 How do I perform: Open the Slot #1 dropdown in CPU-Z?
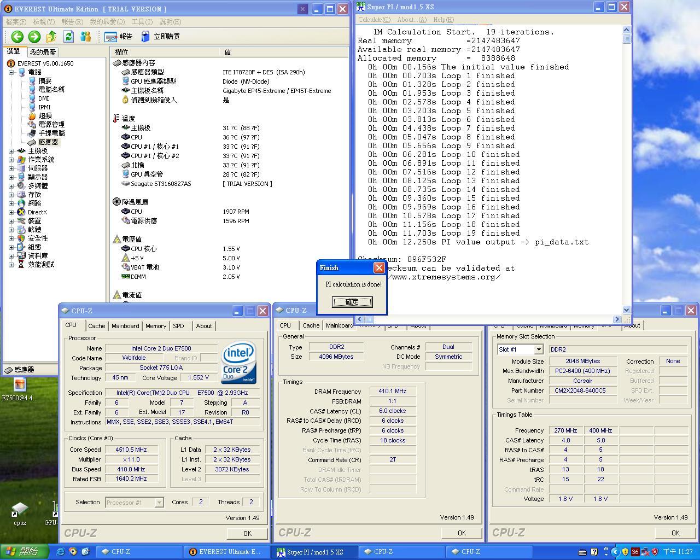pyautogui.click(x=539, y=349)
